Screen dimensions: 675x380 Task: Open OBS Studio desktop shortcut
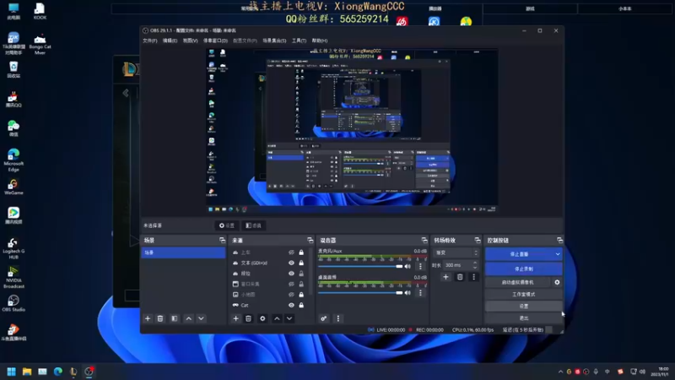click(x=13, y=303)
